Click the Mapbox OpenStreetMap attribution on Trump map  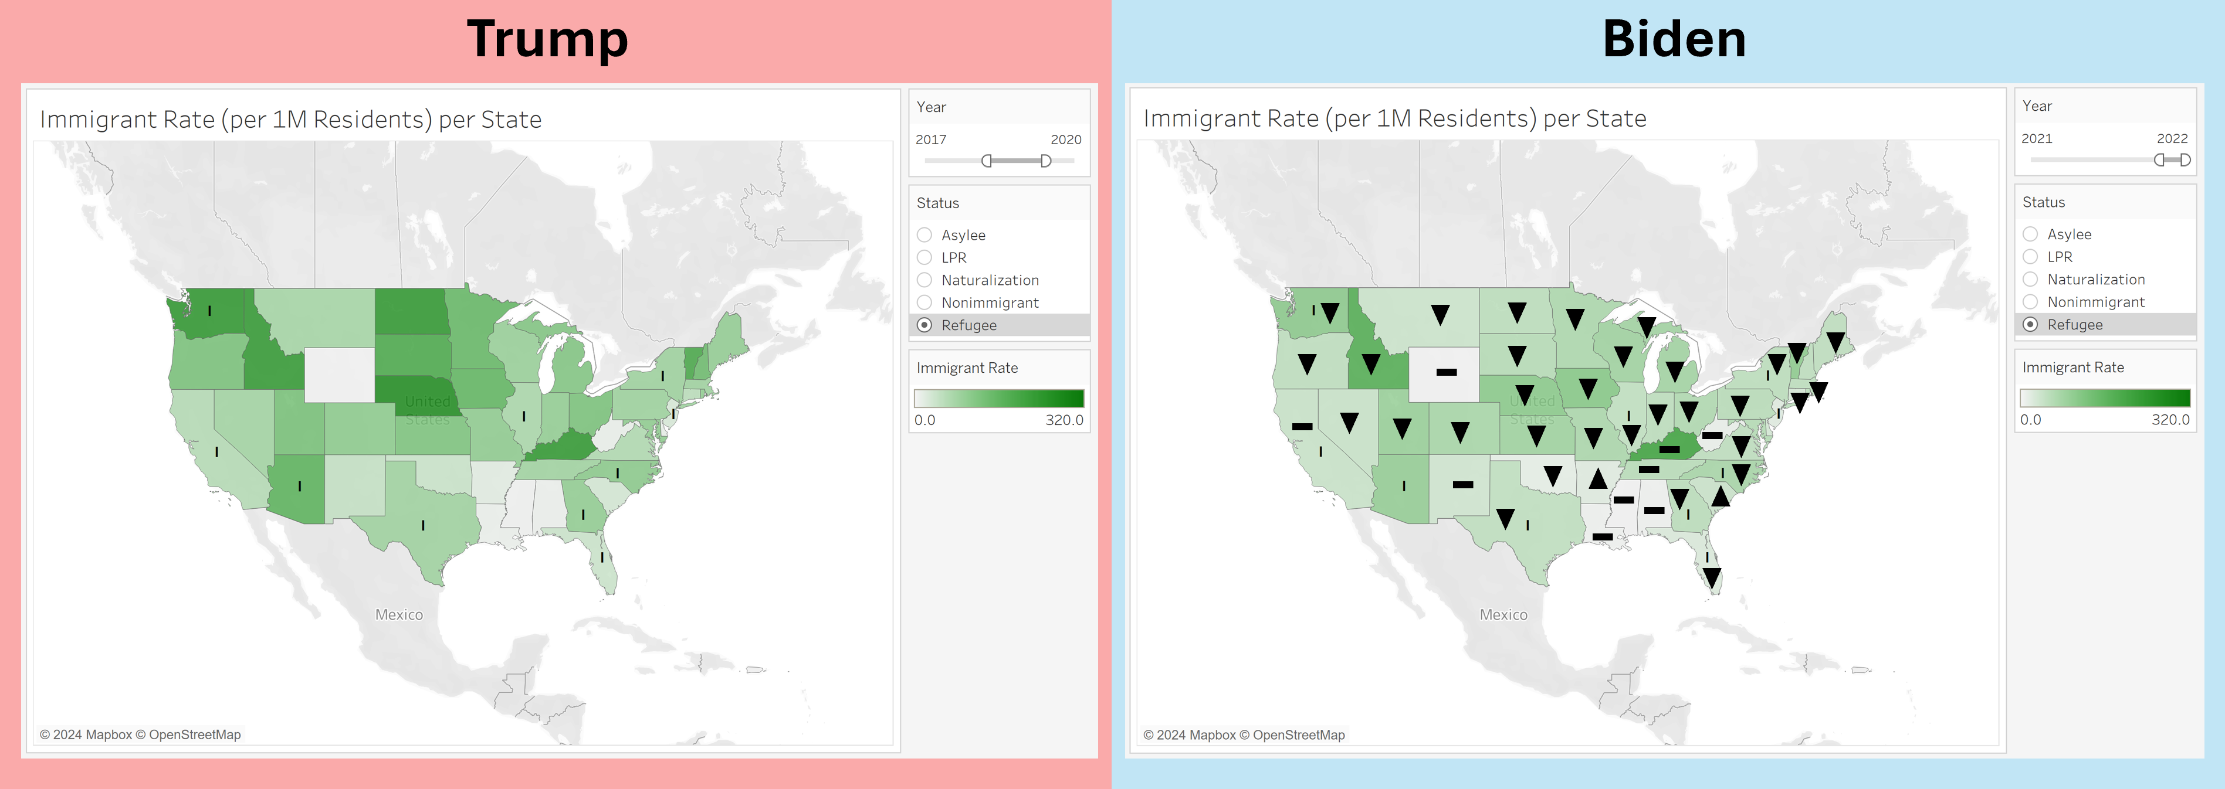click(x=141, y=734)
